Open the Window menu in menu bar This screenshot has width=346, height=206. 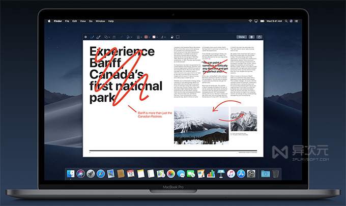[100, 21]
